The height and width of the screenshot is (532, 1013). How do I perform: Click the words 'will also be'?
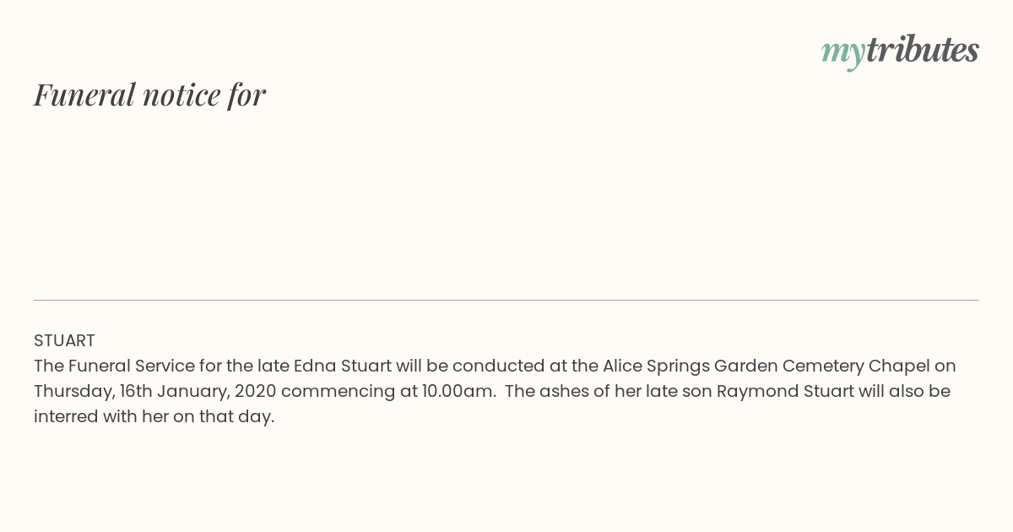point(905,392)
